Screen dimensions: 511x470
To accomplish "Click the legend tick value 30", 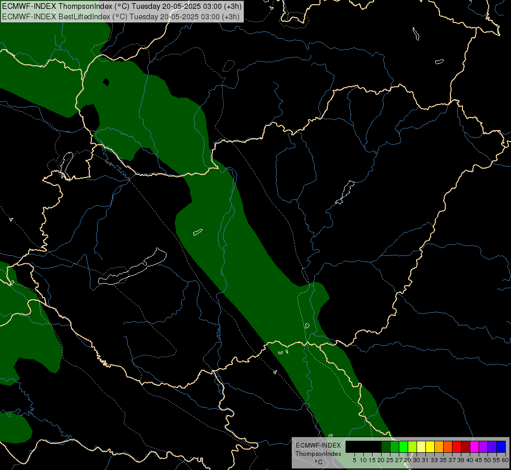I will [417, 460].
